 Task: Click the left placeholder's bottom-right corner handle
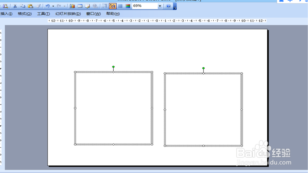pos(152,144)
